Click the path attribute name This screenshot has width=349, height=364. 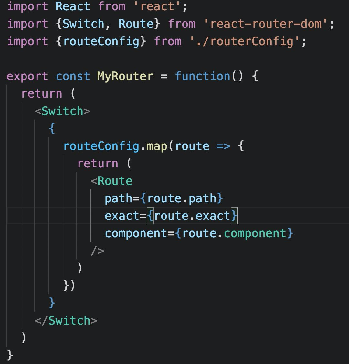click(119, 199)
